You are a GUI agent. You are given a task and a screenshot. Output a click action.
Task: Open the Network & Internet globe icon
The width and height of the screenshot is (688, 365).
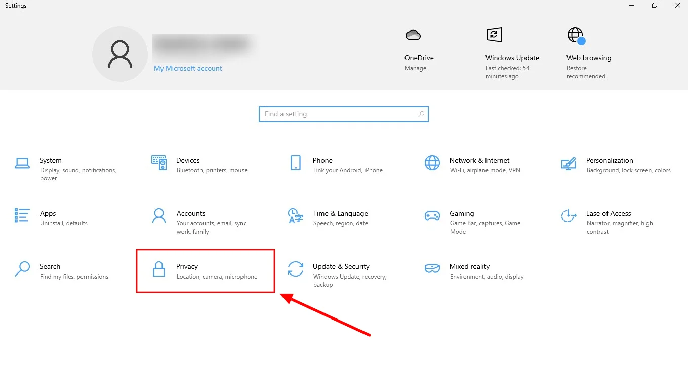432,163
